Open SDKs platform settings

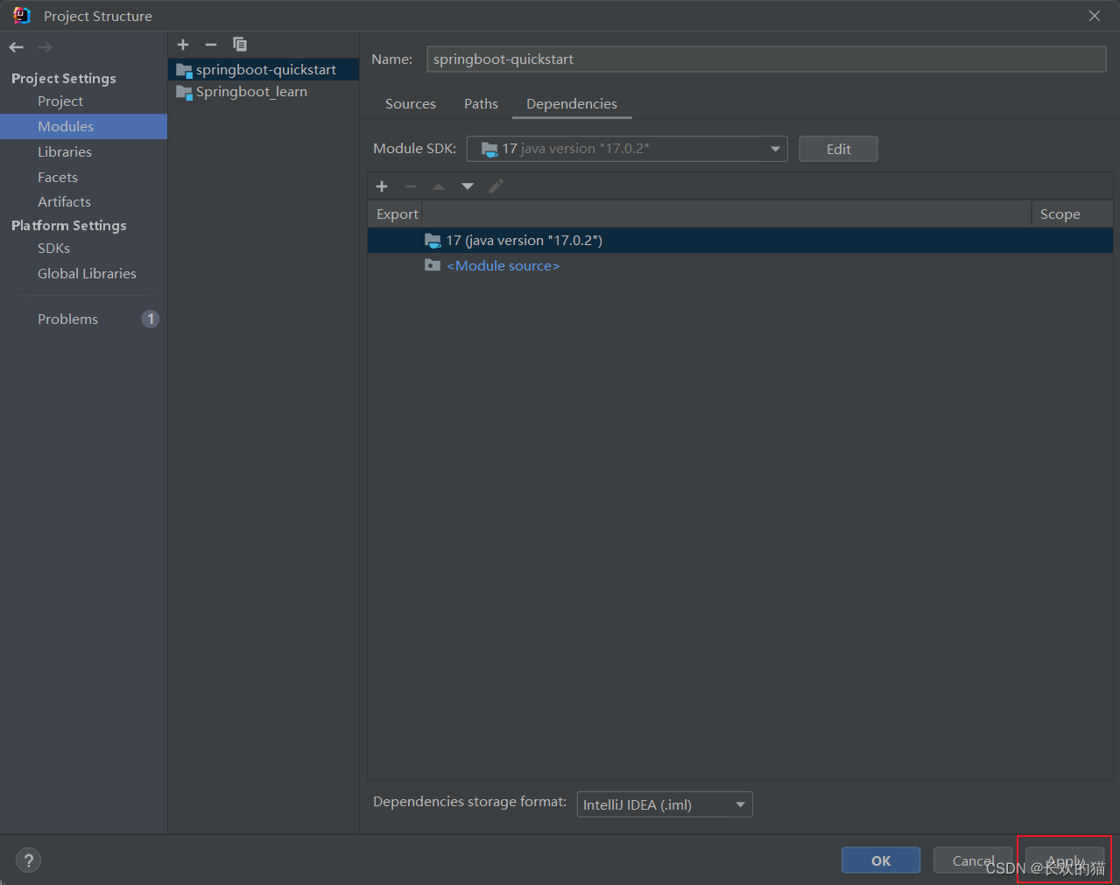tap(53, 249)
